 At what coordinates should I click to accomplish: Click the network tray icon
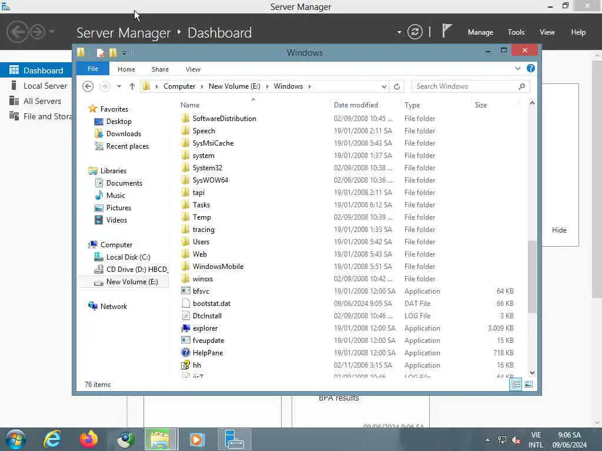click(x=502, y=440)
